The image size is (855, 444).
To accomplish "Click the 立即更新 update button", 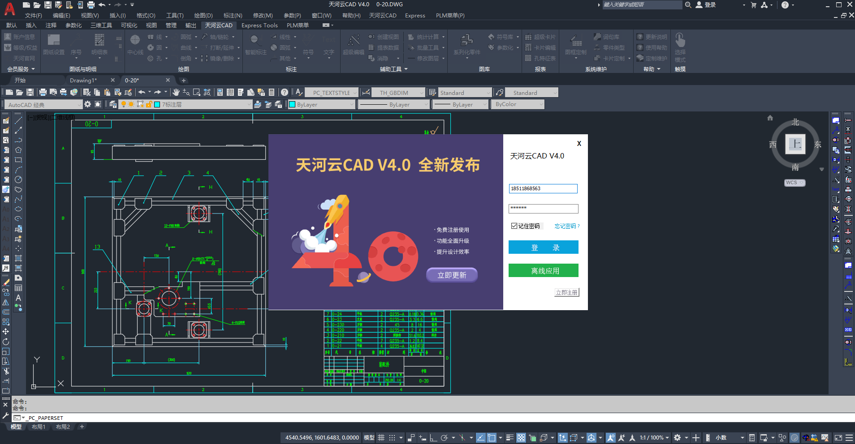I will [x=452, y=275].
